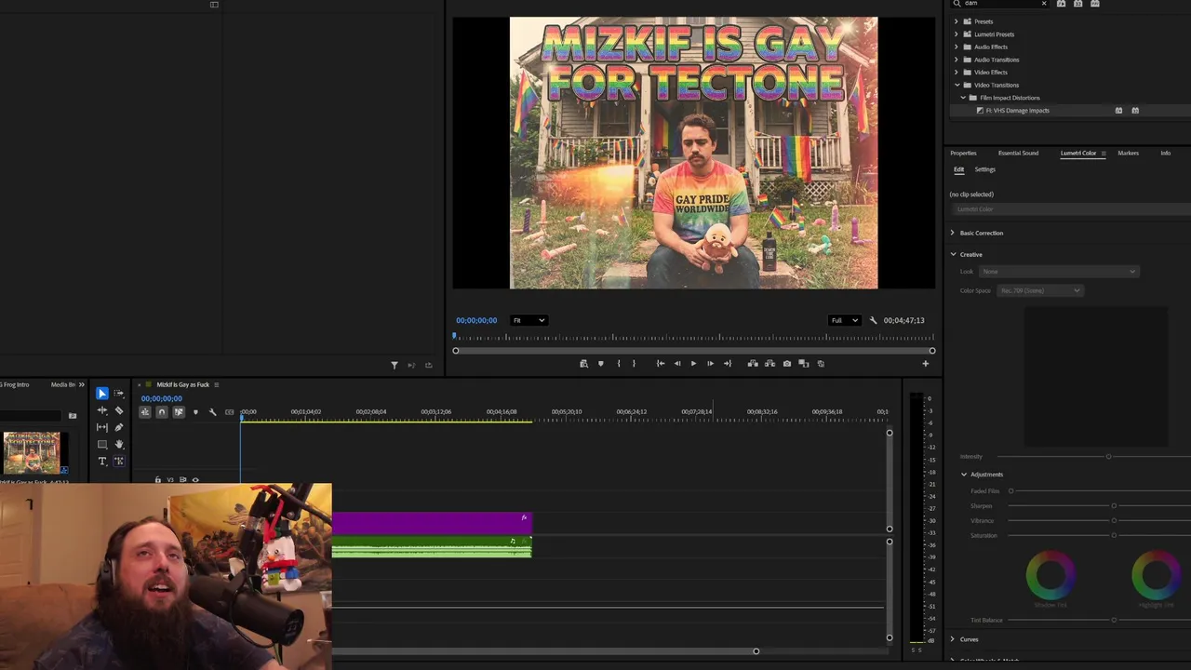Collapse the Creative section

coord(953,254)
